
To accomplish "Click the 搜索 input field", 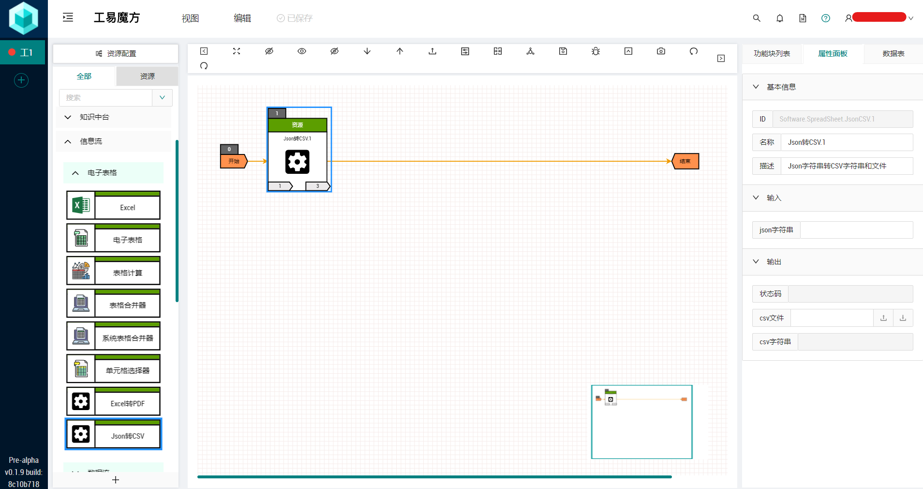I will [105, 98].
